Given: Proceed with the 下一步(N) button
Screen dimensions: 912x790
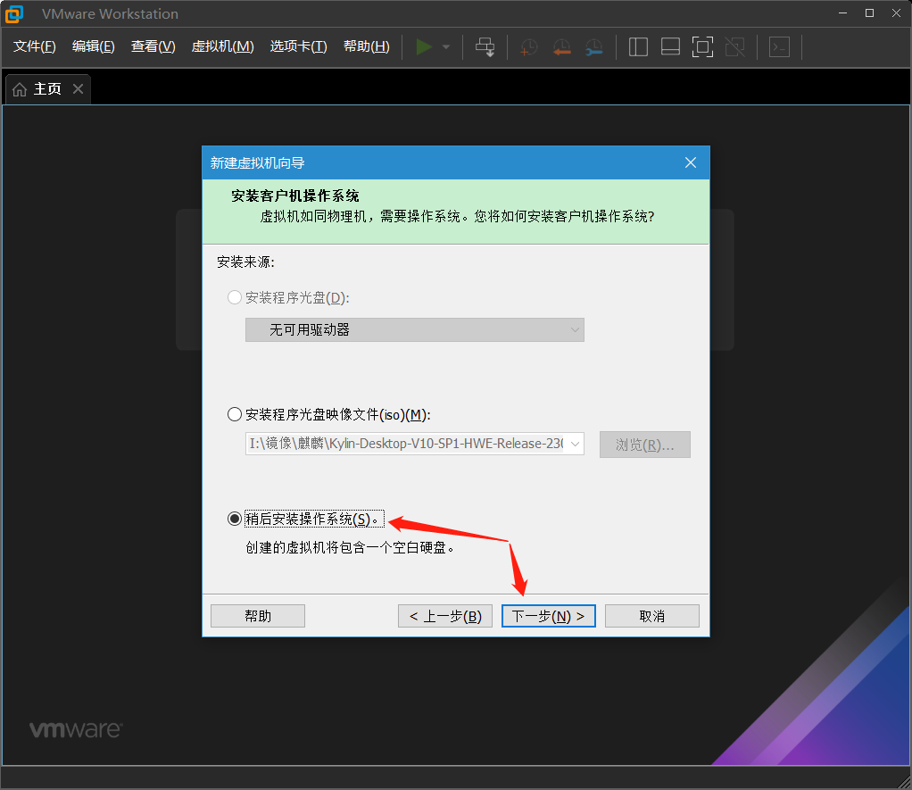Looking at the screenshot, I should coord(549,616).
